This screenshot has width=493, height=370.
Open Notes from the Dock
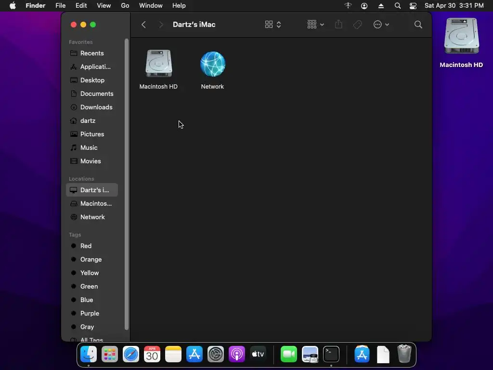pos(173,354)
